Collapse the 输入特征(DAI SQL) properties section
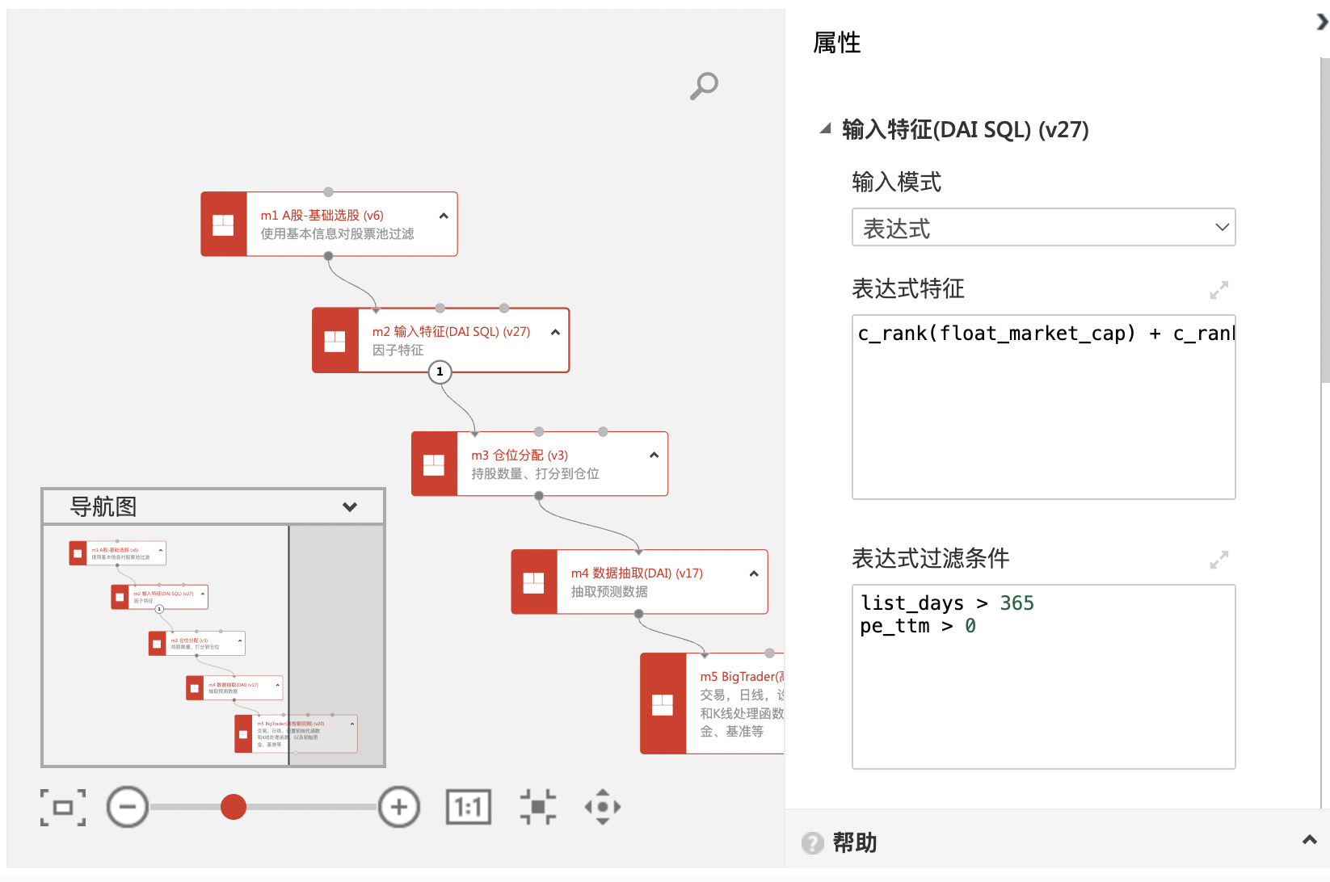 (x=825, y=129)
